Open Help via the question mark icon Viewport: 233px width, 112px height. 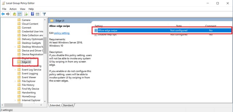pos(33,14)
